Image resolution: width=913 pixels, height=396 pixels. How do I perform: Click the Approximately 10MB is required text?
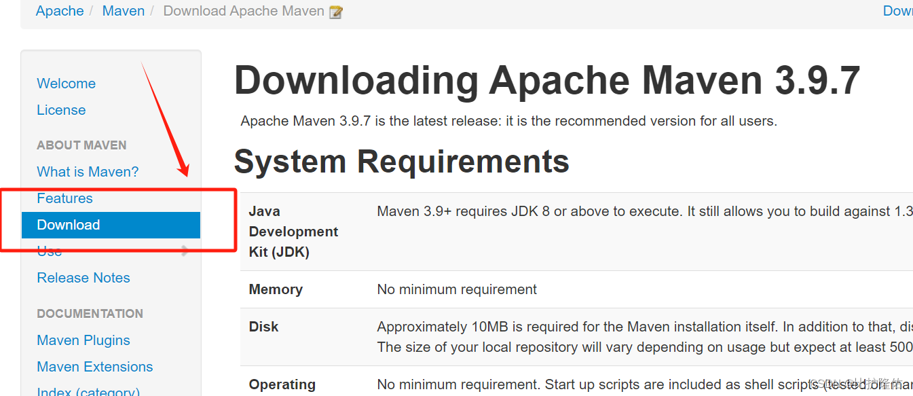click(645, 327)
